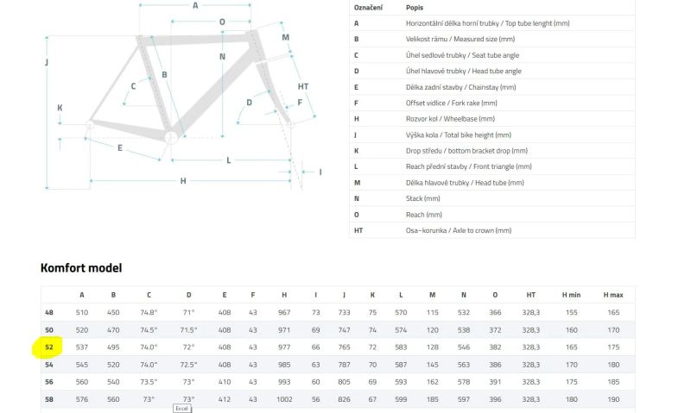Click the Označení column header

point(368,8)
